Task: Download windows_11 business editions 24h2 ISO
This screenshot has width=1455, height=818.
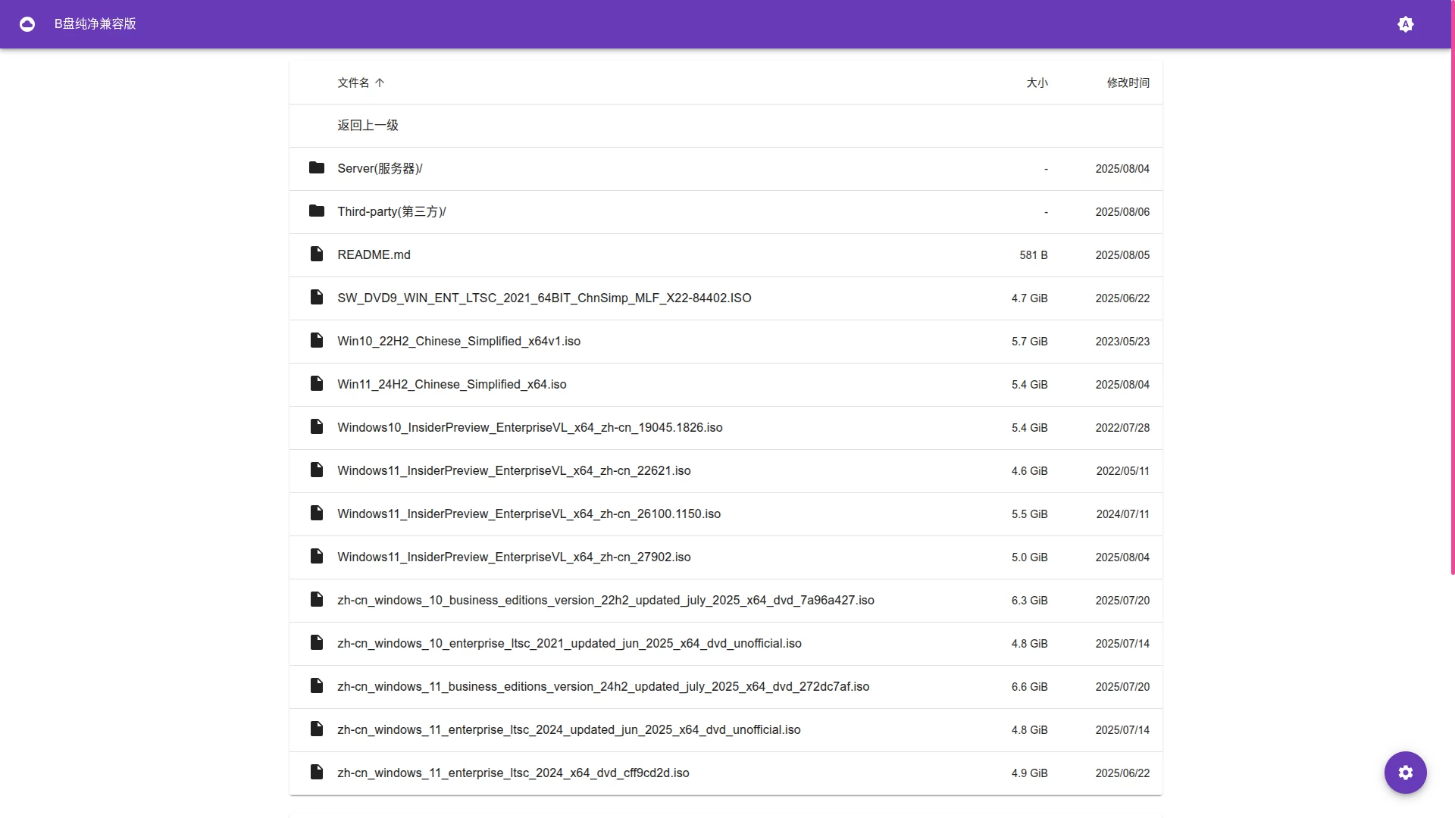Action: [x=603, y=686]
